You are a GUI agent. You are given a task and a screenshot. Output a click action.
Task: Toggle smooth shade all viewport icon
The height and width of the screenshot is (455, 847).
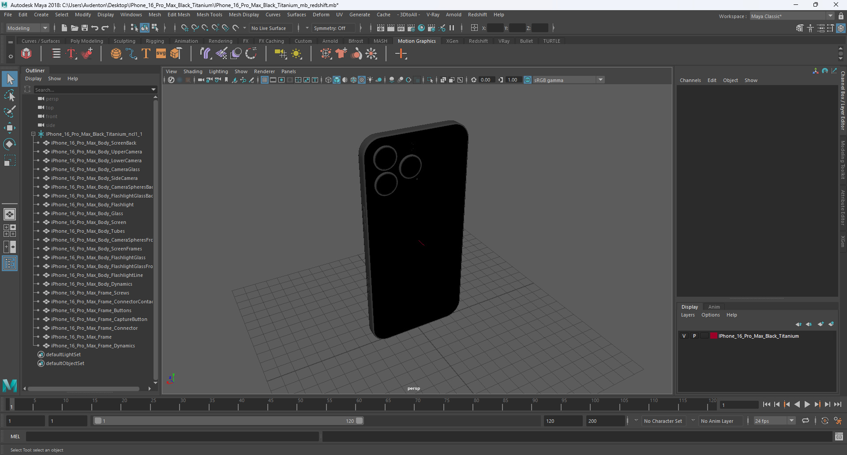(x=337, y=80)
